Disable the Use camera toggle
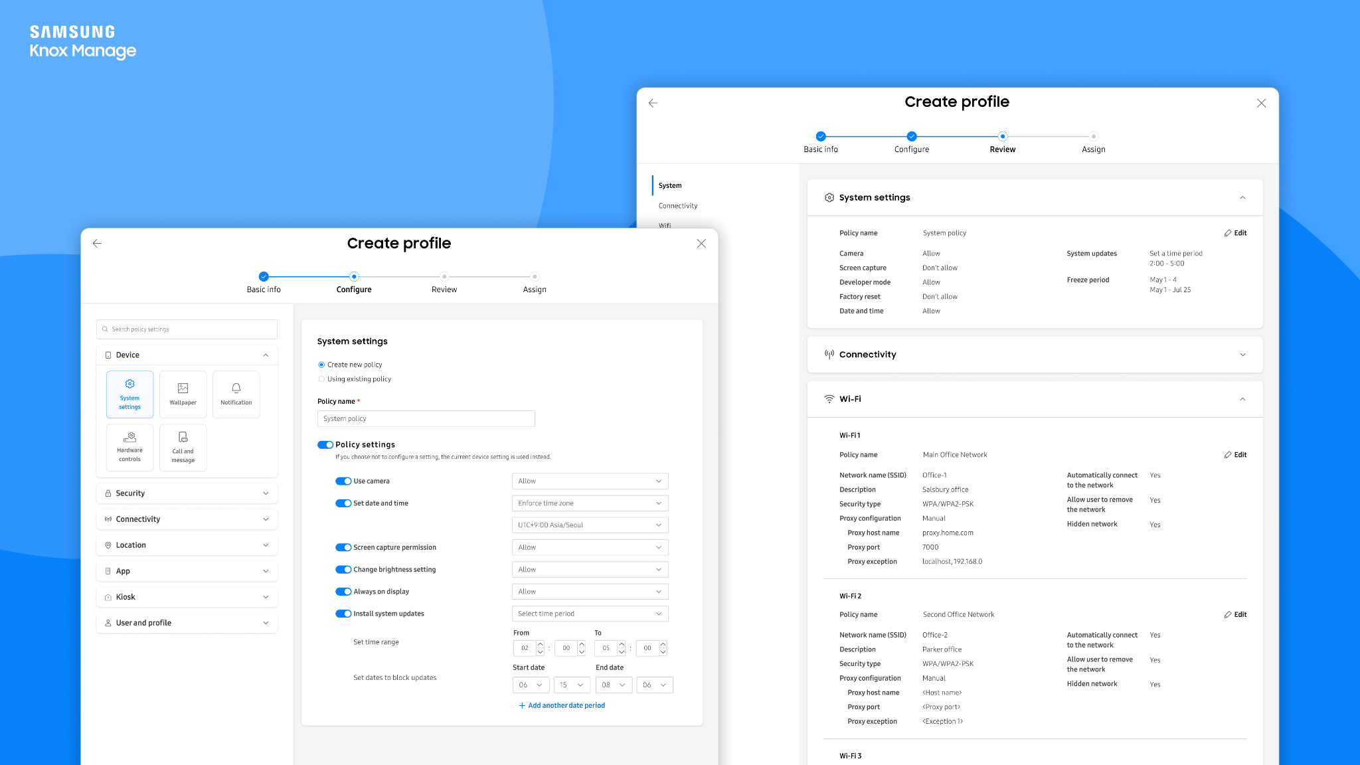 tap(343, 481)
